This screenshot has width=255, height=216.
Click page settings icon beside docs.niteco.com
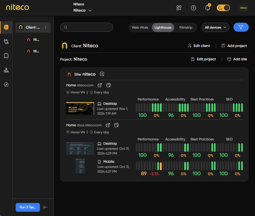click(x=116, y=125)
